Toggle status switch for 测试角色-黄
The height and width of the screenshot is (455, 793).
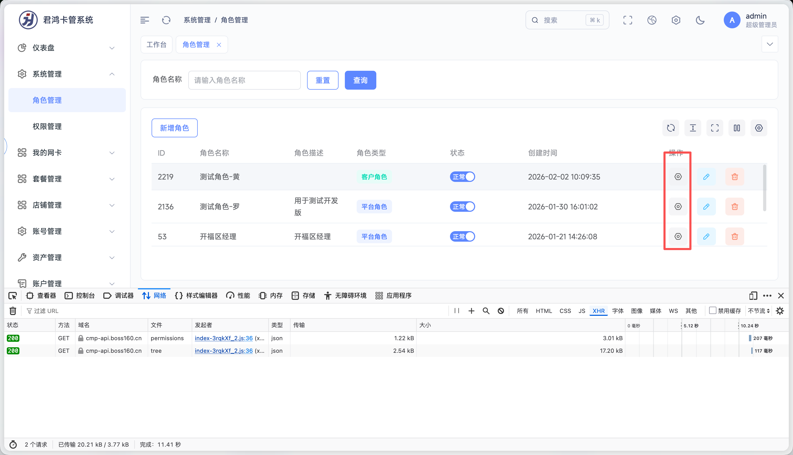point(462,177)
